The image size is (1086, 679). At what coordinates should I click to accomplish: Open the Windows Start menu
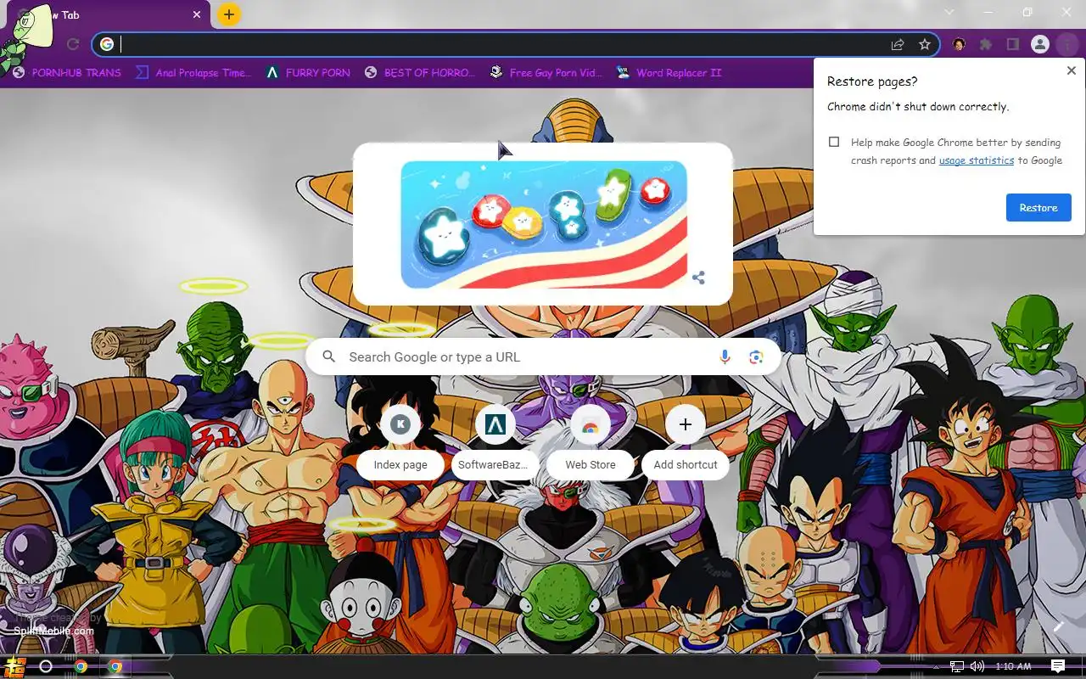tap(15, 666)
